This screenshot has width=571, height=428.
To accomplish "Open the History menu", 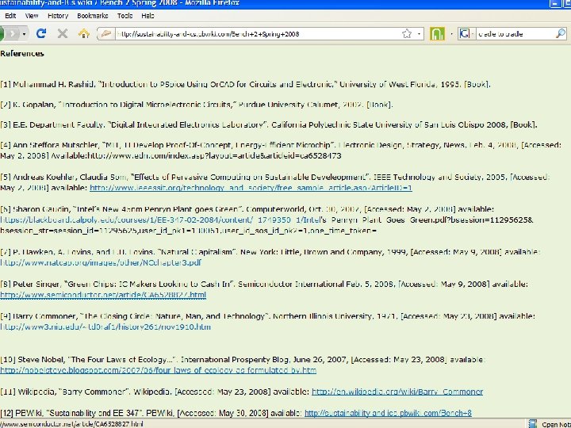I will tap(58, 16).
